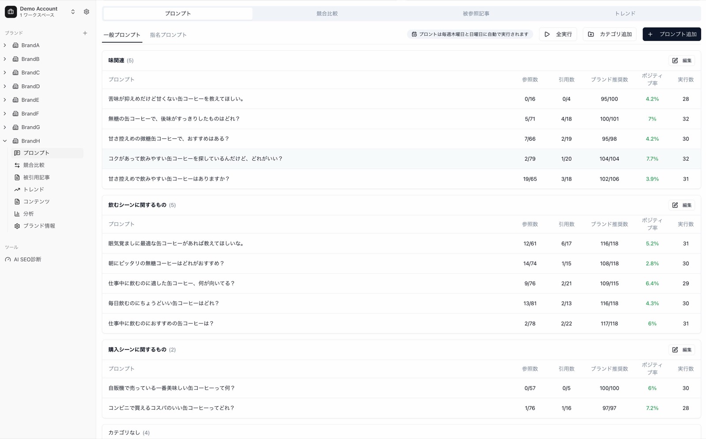Click the 7.7% positive rate value
Image resolution: width=706 pixels, height=439 pixels.
(652, 159)
